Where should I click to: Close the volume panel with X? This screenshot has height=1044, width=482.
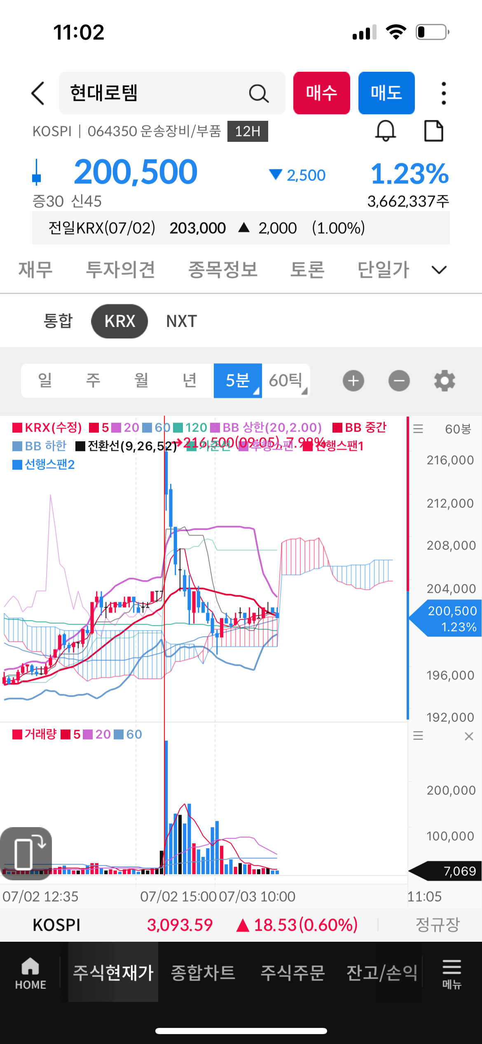tap(469, 736)
